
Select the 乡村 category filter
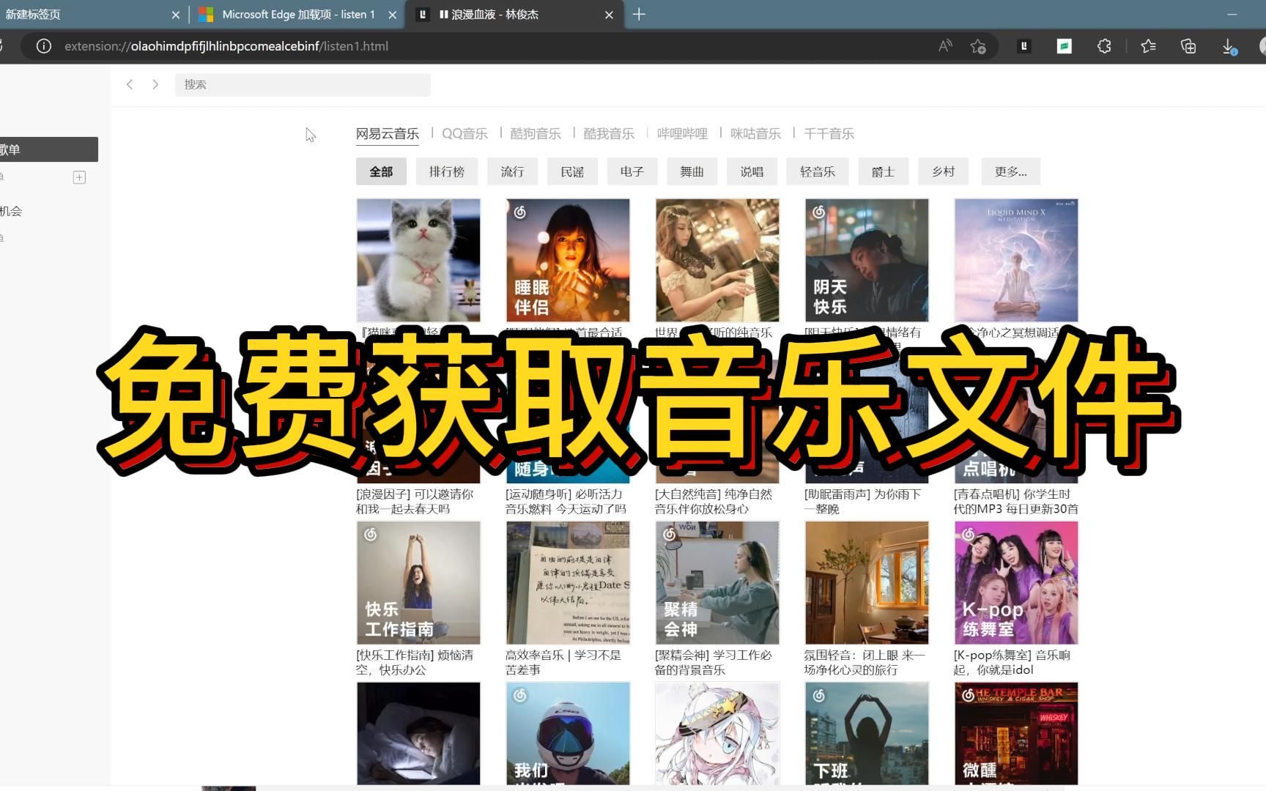tap(943, 171)
